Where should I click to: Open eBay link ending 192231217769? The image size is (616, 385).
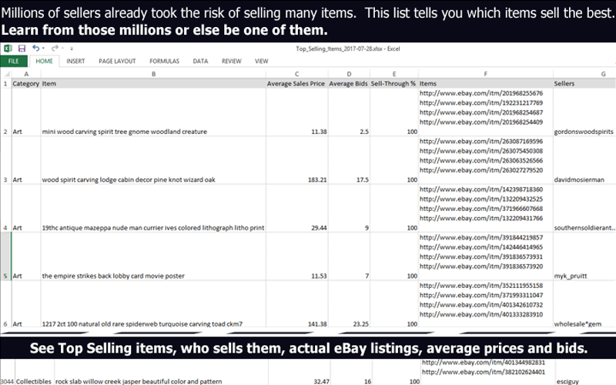point(481,103)
